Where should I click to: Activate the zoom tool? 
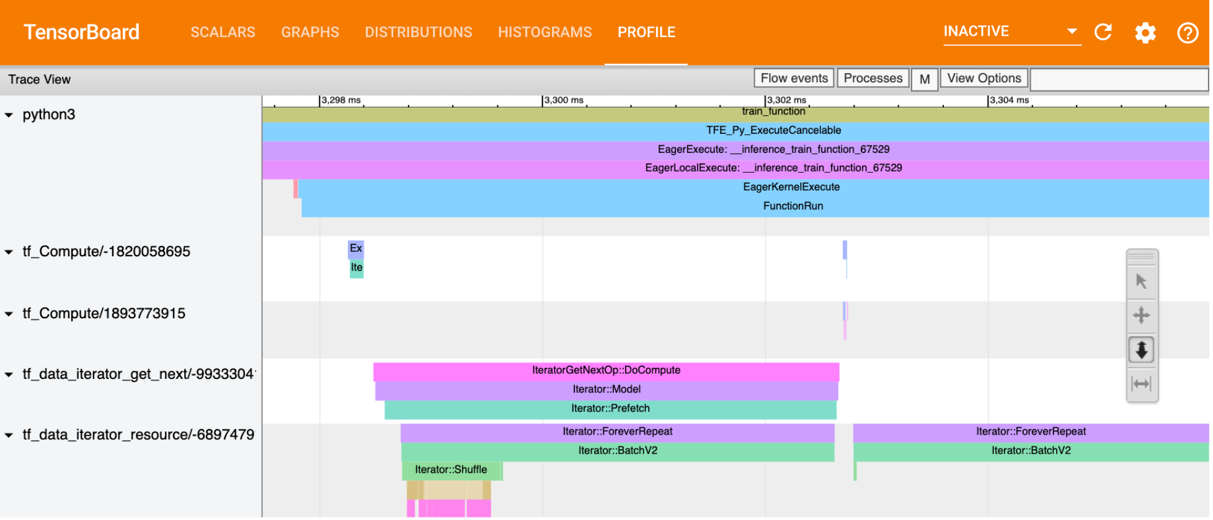point(1141,350)
